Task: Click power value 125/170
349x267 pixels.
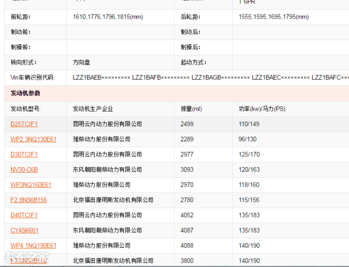Action: click(x=249, y=154)
